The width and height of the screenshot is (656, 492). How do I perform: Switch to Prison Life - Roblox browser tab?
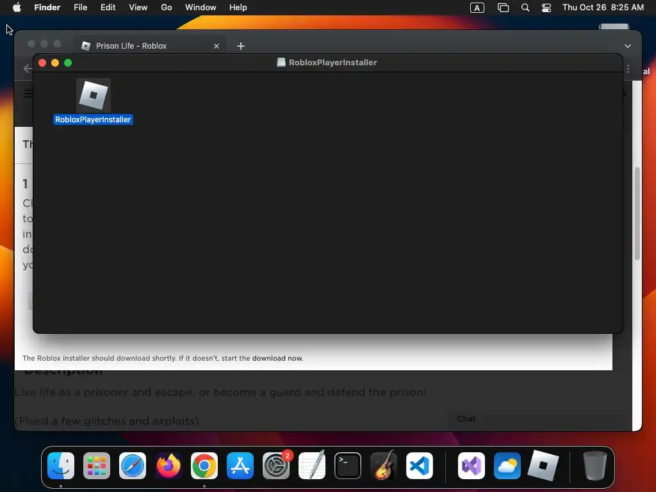(x=151, y=45)
